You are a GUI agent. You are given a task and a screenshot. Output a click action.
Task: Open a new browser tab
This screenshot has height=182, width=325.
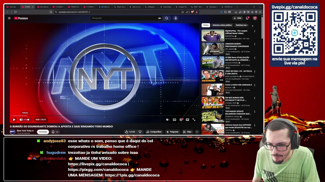[237, 7]
